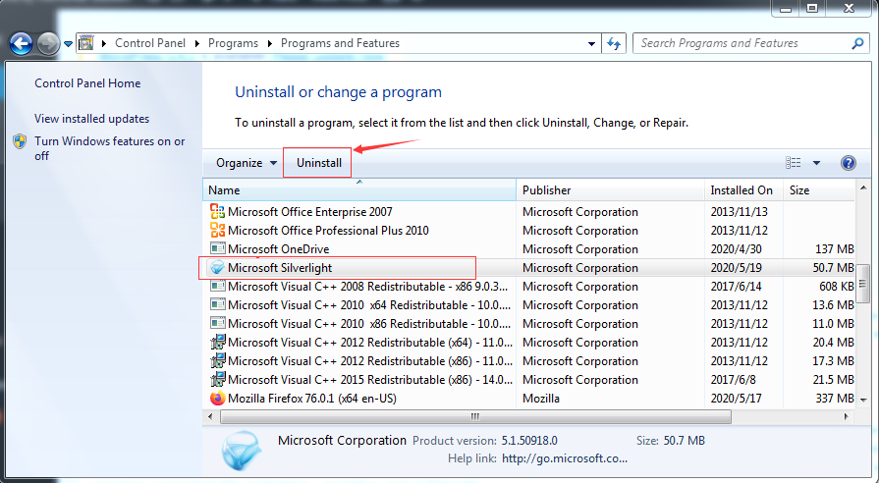The image size is (879, 483).
Task: Click the search magnifier icon
Action: [857, 43]
